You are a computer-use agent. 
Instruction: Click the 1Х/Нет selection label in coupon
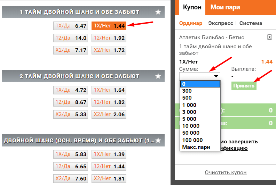pos(189,62)
